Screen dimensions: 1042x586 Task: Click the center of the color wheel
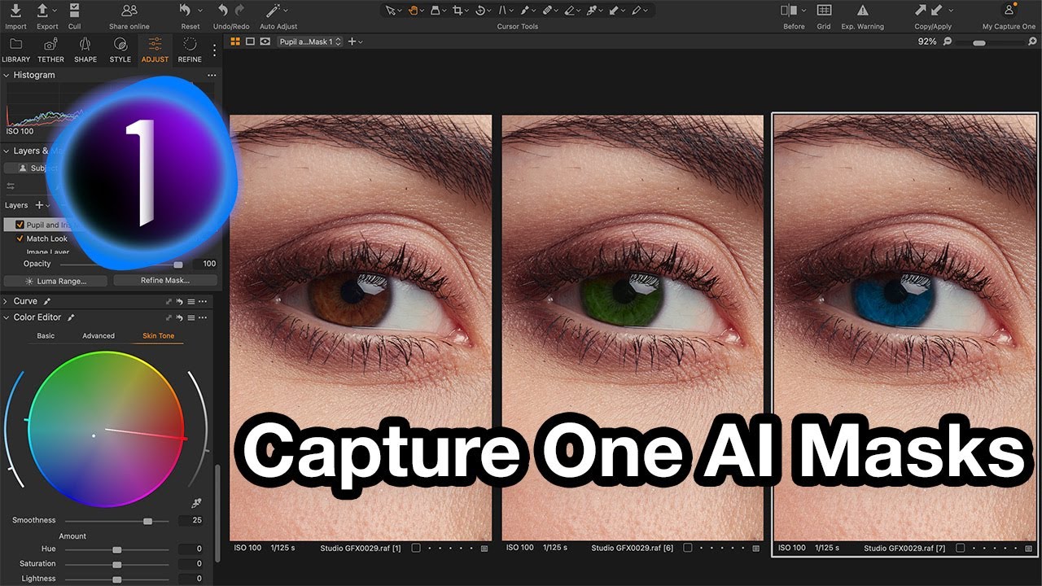point(106,429)
